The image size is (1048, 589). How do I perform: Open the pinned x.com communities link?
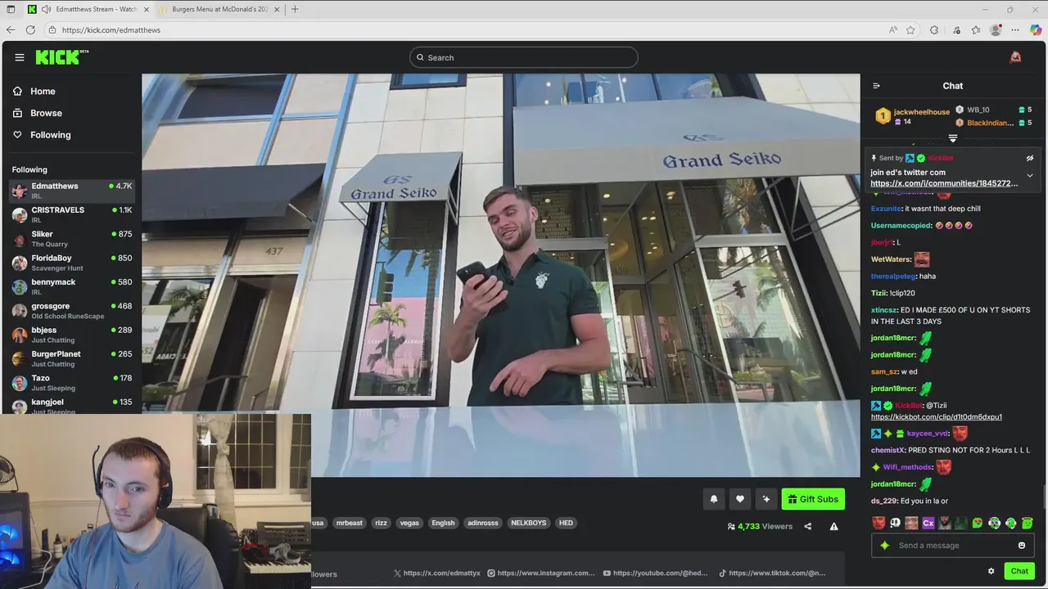[x=944, y=183]
